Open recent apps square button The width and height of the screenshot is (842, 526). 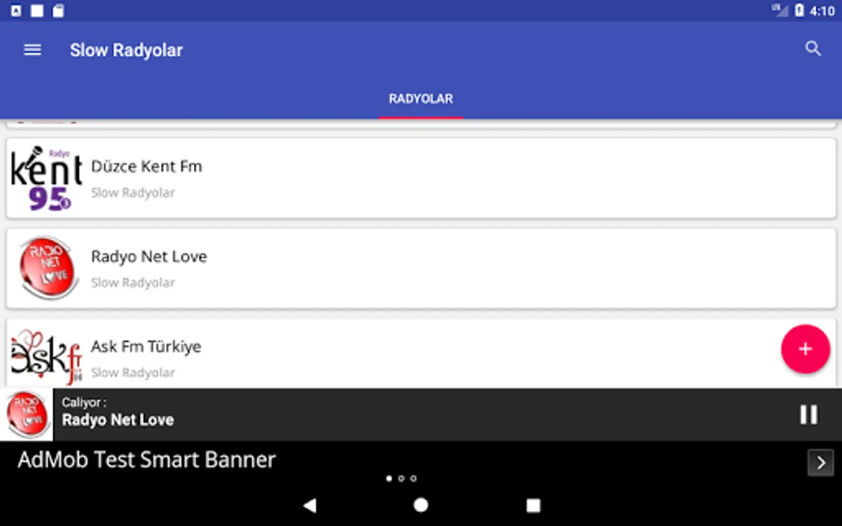533,506
